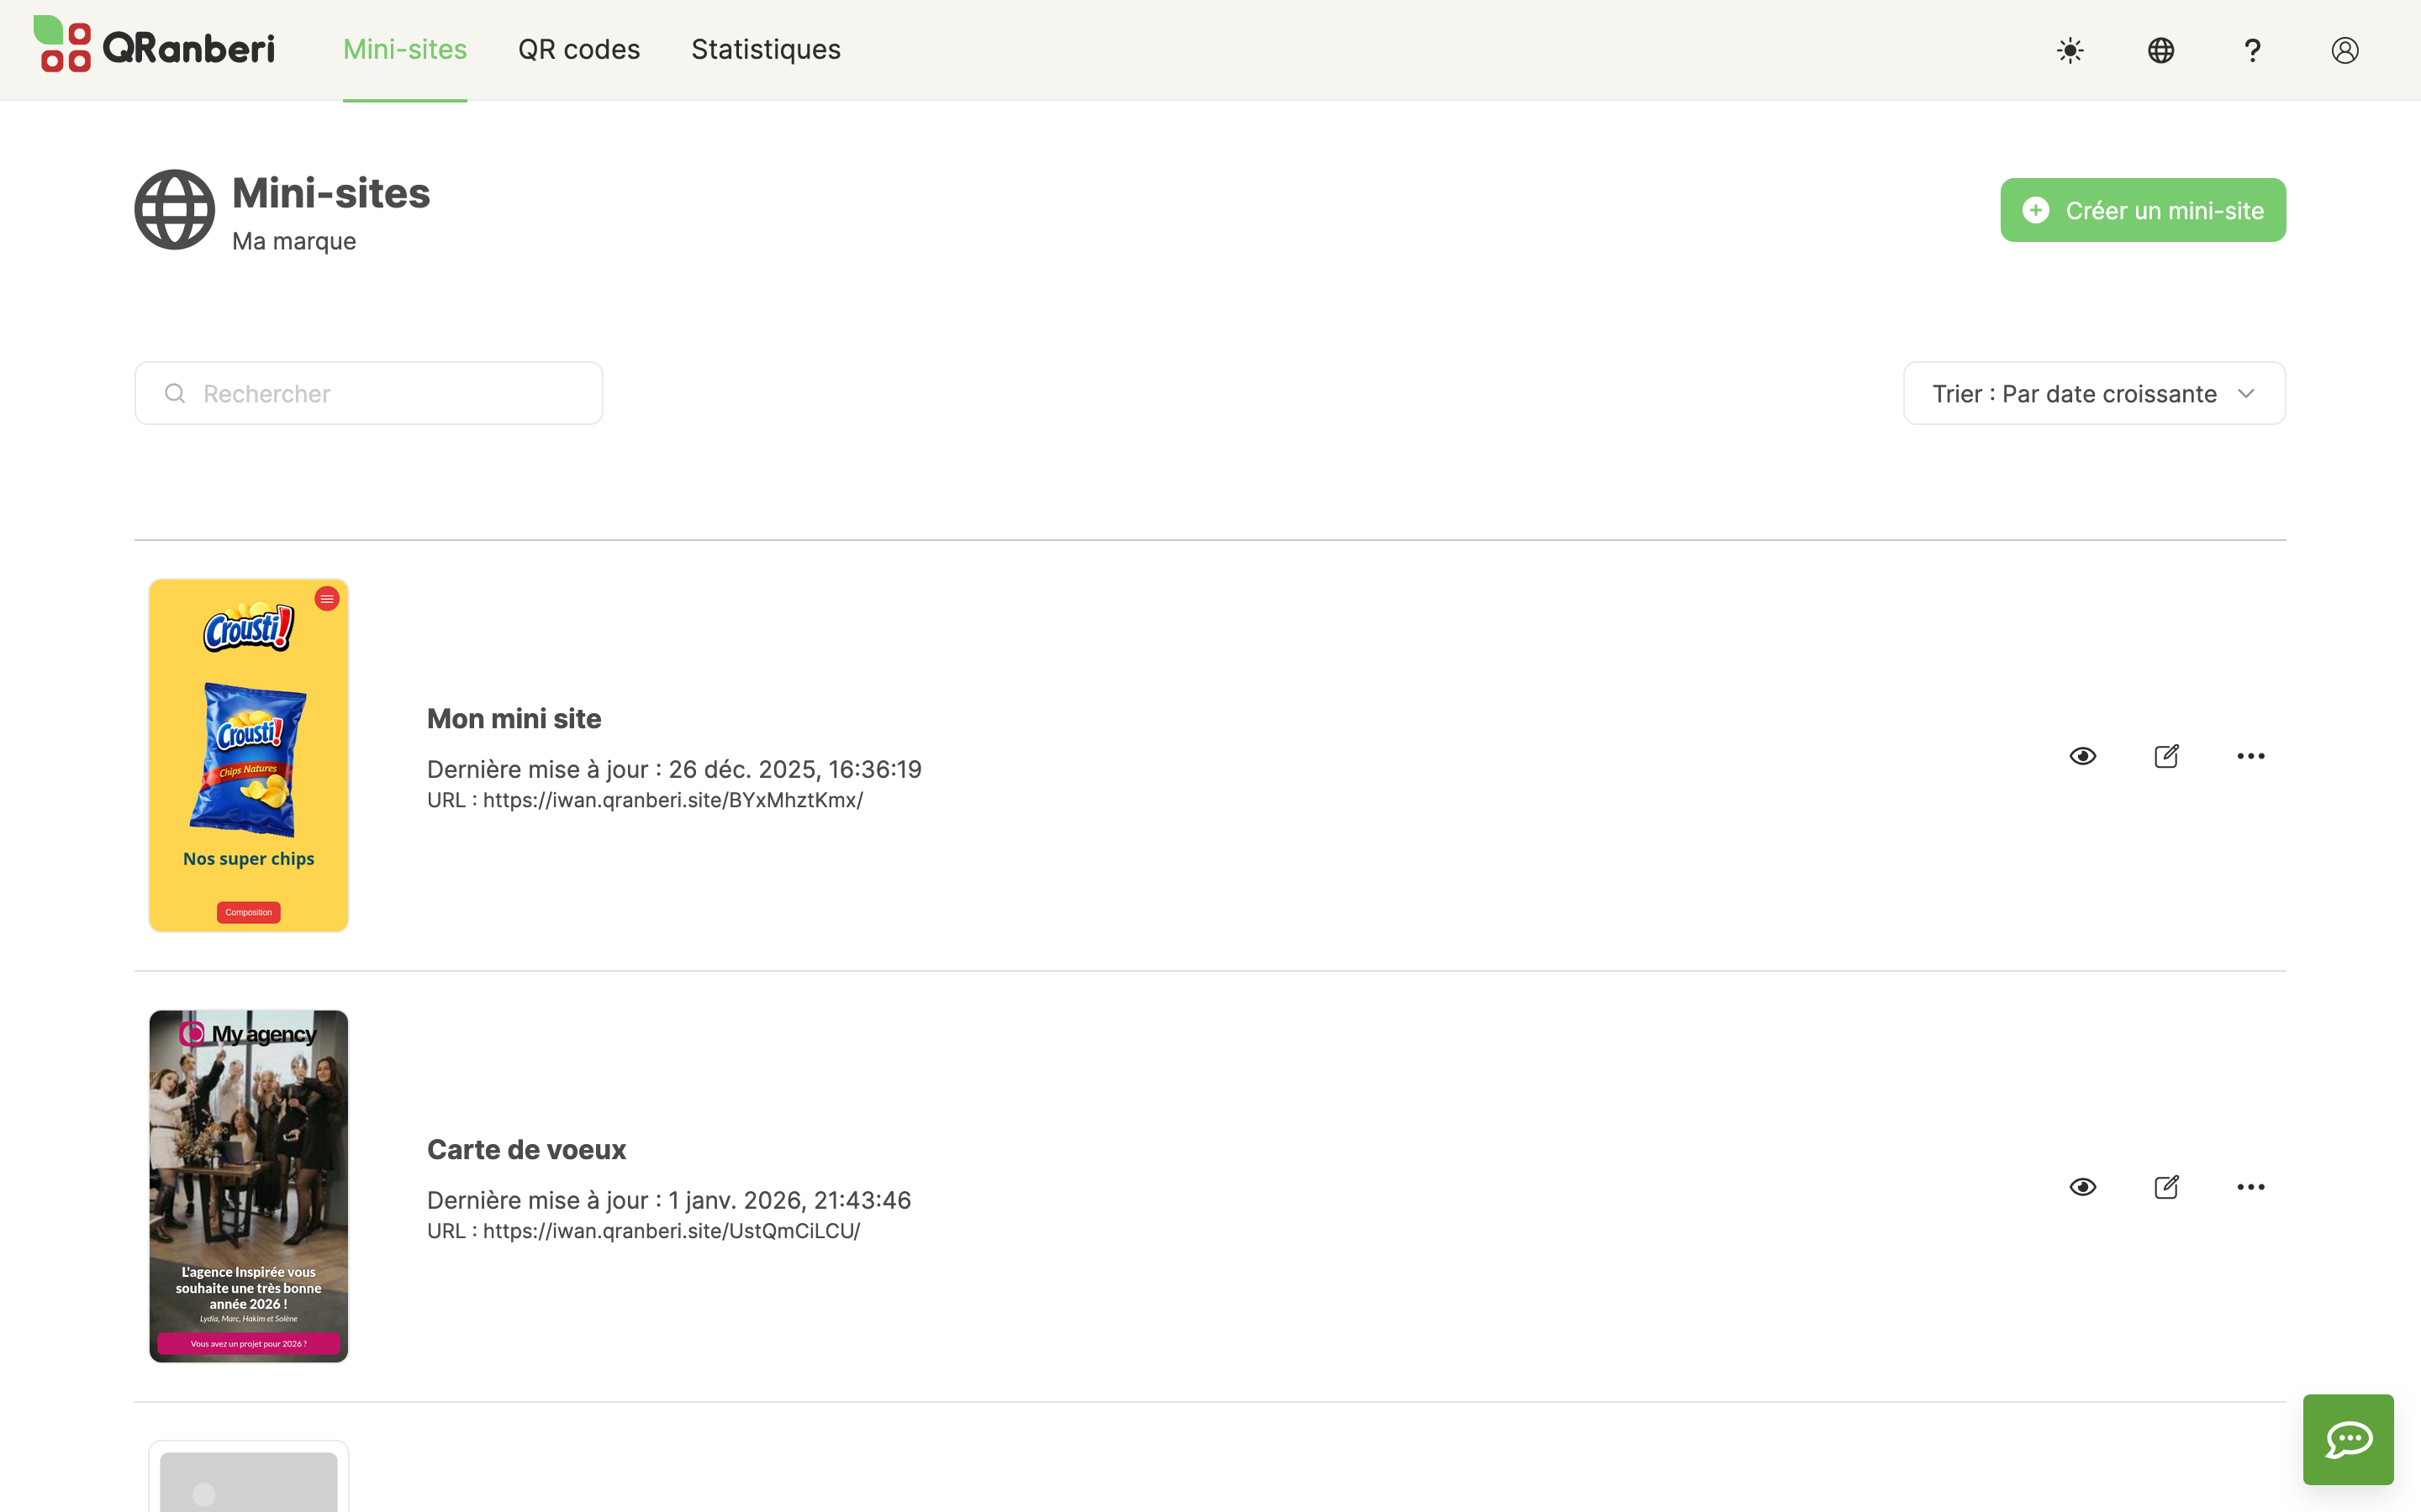Open the chat support widget

[2347, 1439]
